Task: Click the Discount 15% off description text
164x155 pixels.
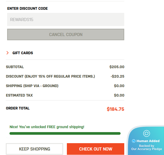Action: tap(50, 76)
